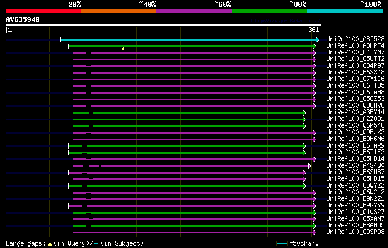Click the UniRef100_B9N2Z1 hit name
The image size is (388, 248).
point(355,199)
